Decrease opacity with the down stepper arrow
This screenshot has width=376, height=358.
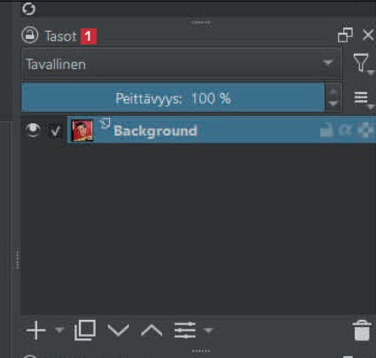(x=333, y=104)
